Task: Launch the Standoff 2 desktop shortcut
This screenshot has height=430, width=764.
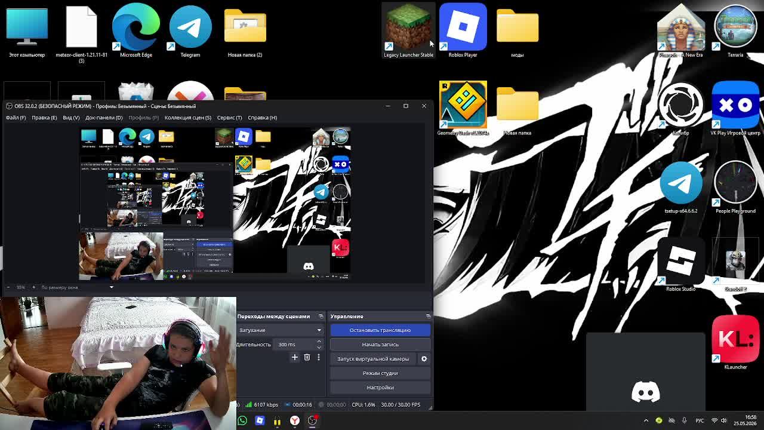Action: (735, 265)
